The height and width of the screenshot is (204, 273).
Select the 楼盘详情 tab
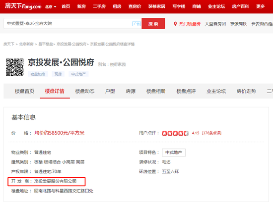click(x=55, y=91)
